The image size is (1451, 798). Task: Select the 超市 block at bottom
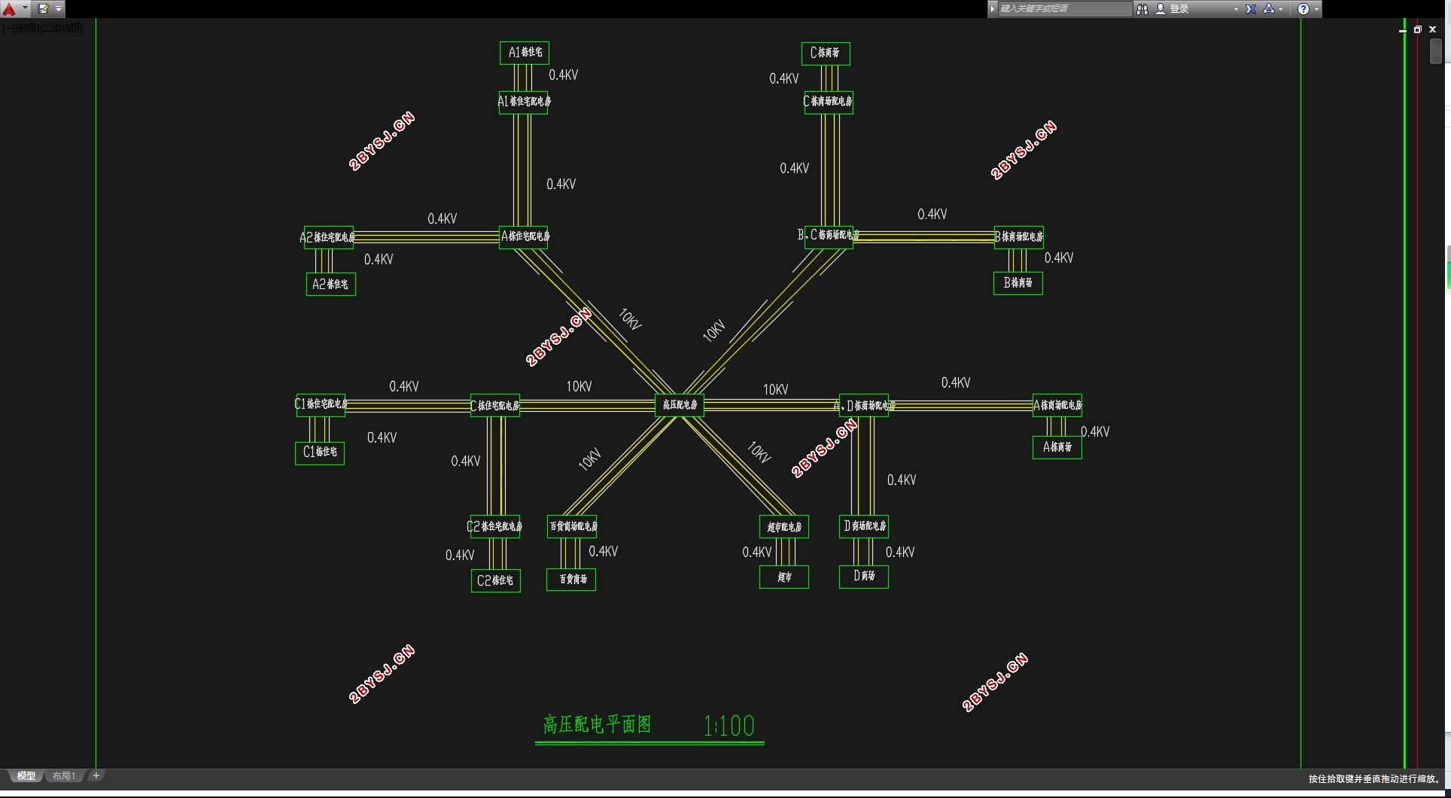click(x=783, y=577)
